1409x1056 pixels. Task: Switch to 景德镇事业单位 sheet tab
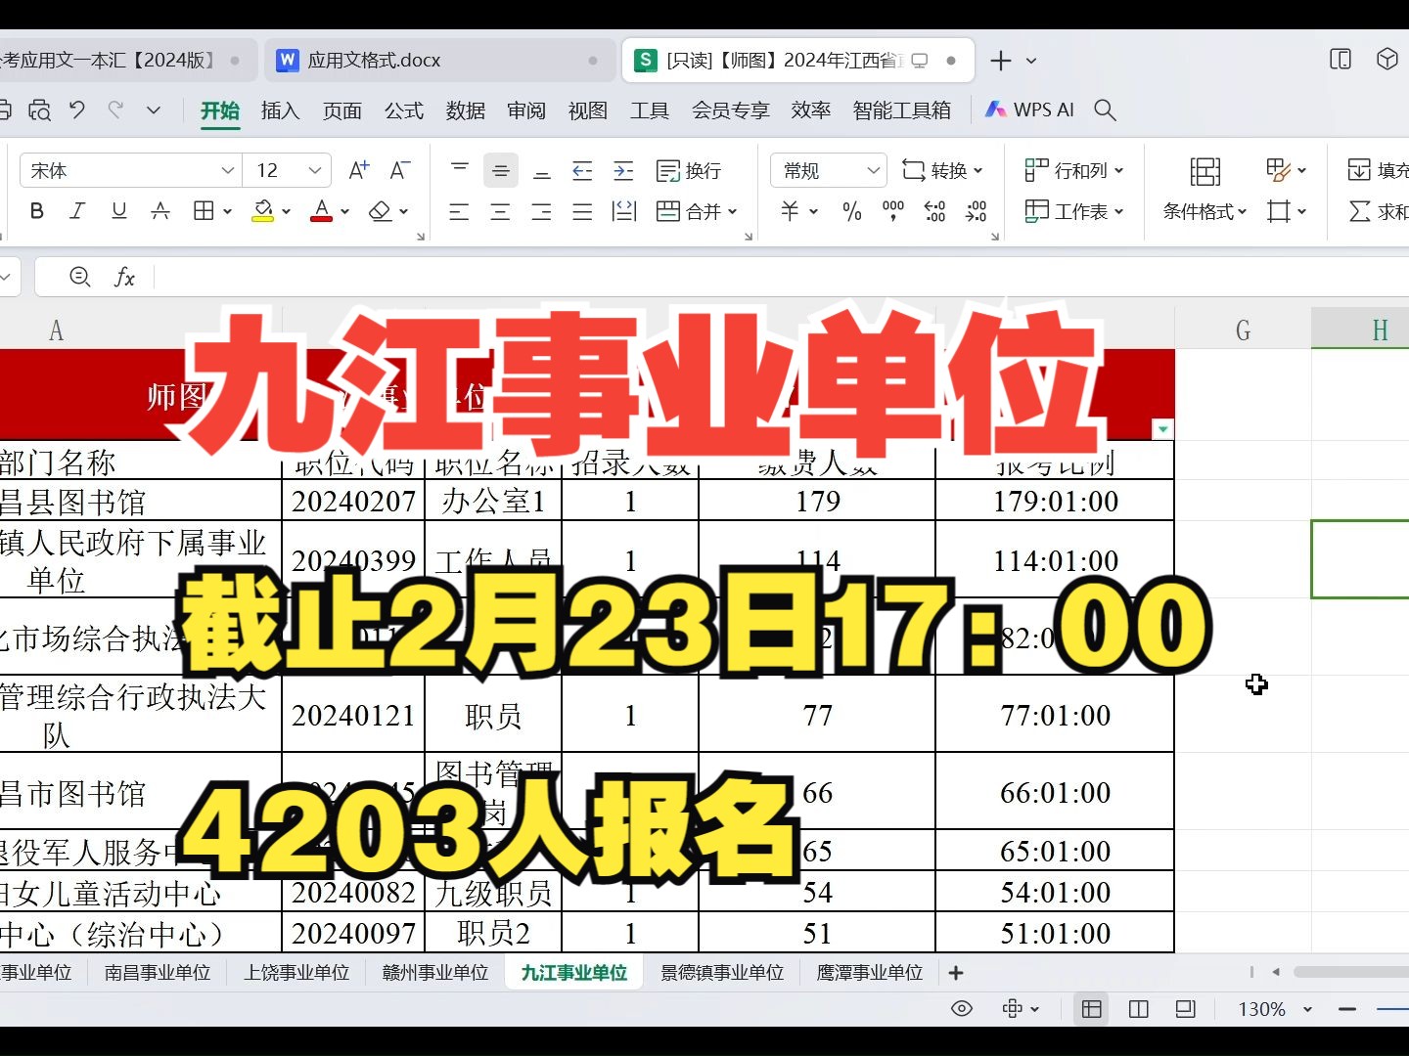click(x=722, y=973)
